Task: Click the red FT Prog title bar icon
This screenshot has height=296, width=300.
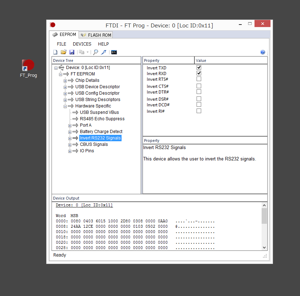Action: click(53, 25)
